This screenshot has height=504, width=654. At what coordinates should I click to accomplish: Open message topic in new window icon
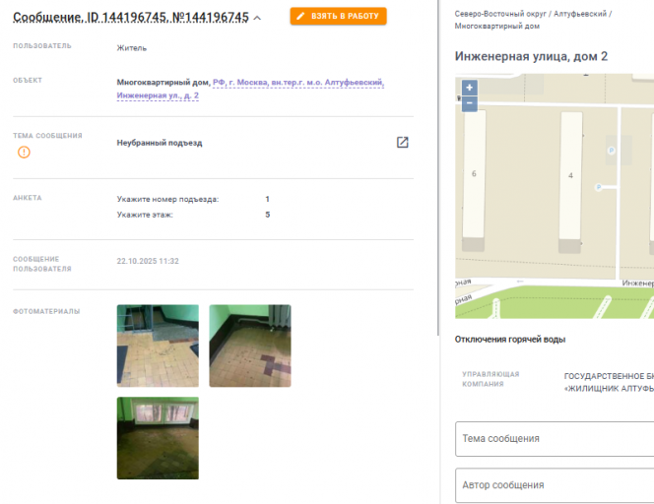[402, 142]
